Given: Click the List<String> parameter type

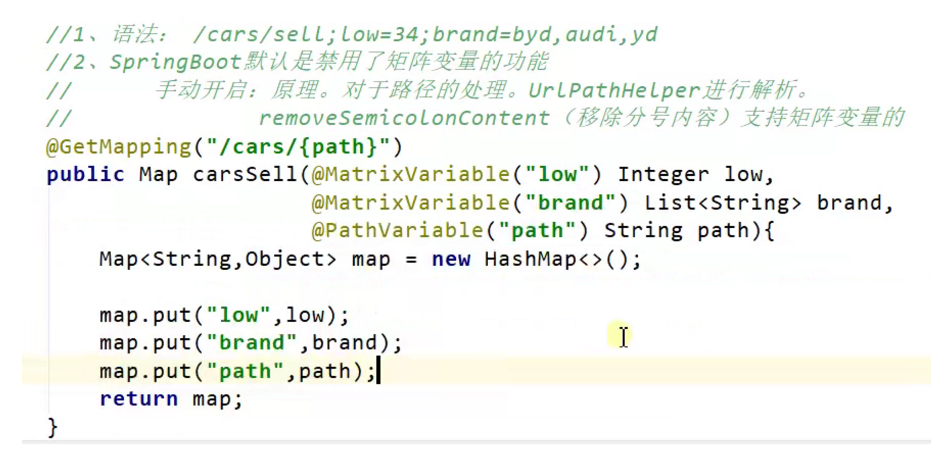Looking at the screenshot, I should pyautogui.click(x=723, y=203).
